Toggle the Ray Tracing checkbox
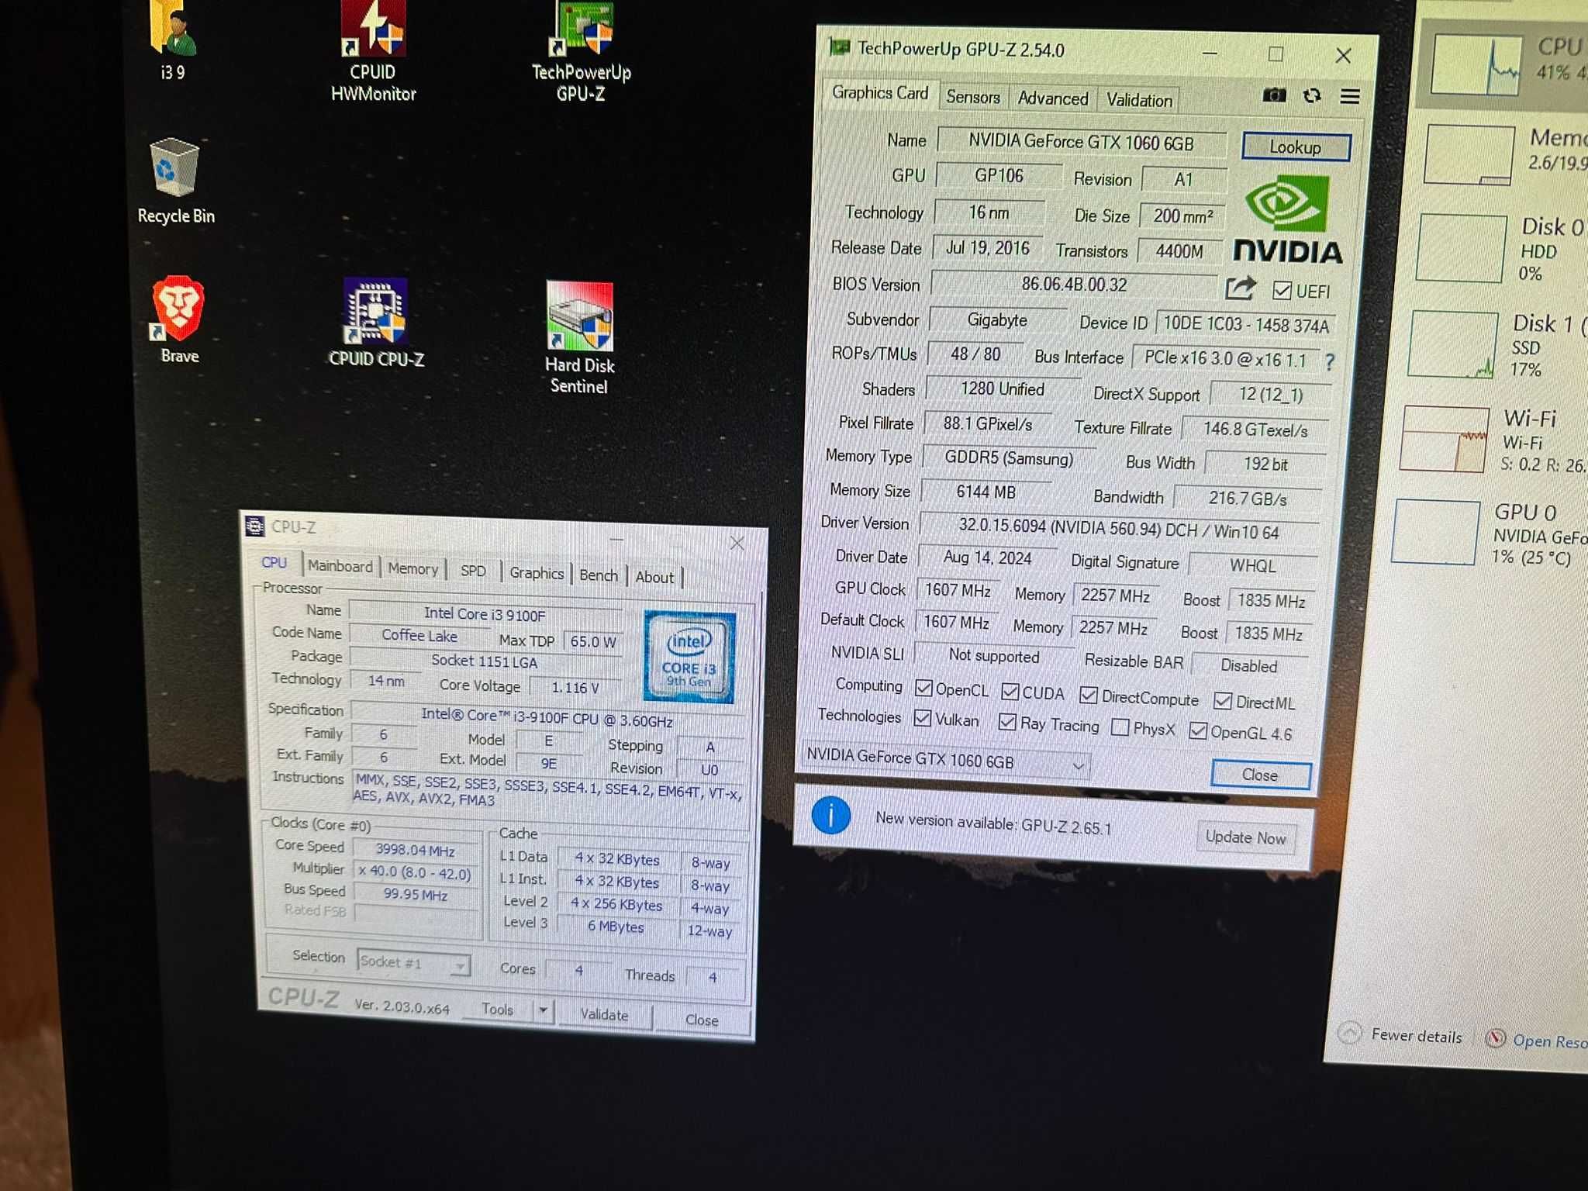Image resolution: width=1588 pixels, height=1191 pixels. click(x=1007, y=722)
